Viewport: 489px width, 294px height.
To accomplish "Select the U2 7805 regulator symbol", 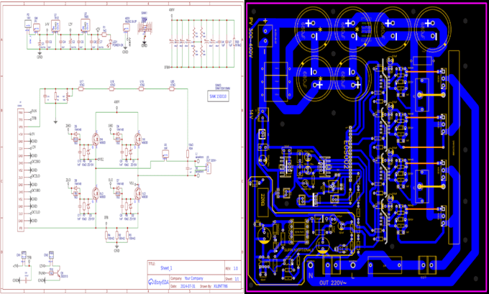I will [x=85, y=25].
